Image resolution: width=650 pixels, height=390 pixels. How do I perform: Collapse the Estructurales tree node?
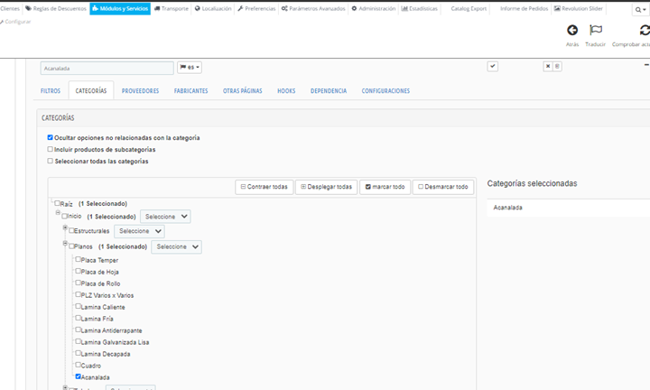coord(65,228)
